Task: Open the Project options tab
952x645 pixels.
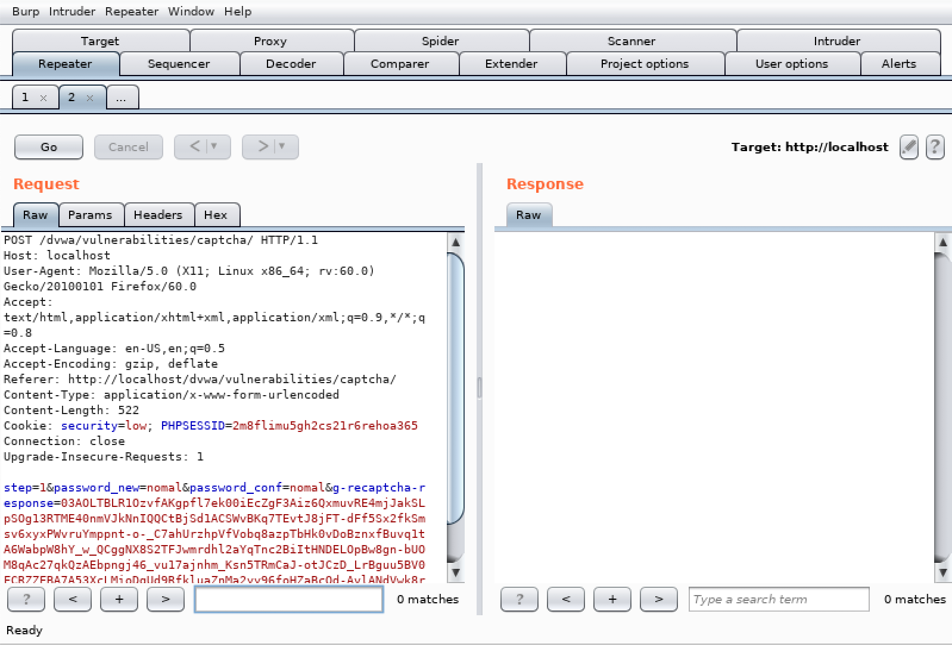Action: coord(645,64)
